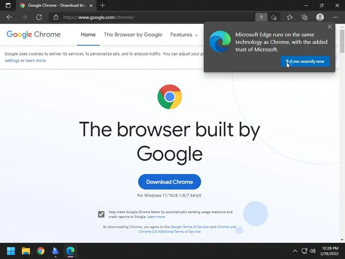The image size is (345, 259).
Task: Click the lightbulb icon in address bar
Action: click(x=261, y=17)
